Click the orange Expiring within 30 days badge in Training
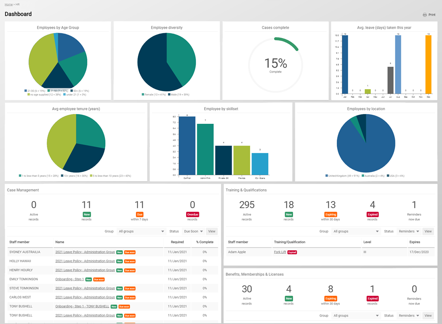 tap(330, 215)
